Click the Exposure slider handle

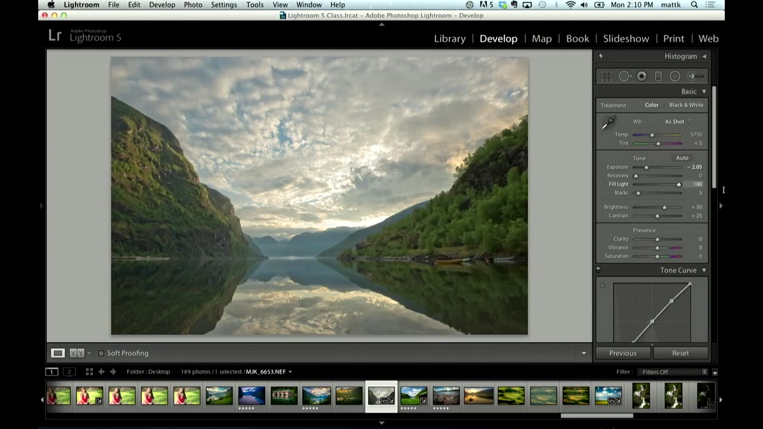647,168
